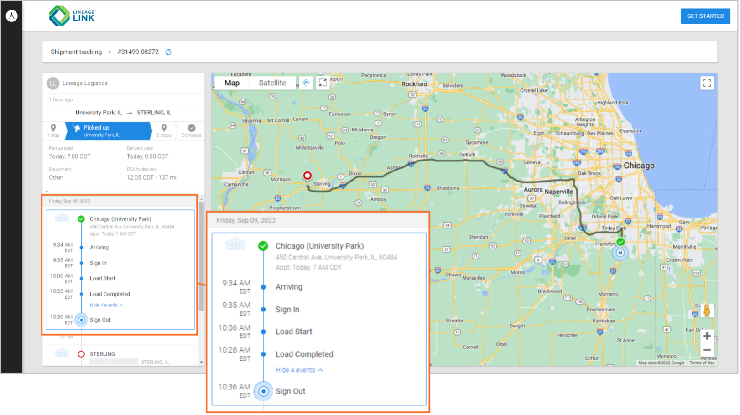This screenshot has height=415, width=740.
Task: Click the expand-arrows icon beside the directions icon
Action: [x=323, y=83]
